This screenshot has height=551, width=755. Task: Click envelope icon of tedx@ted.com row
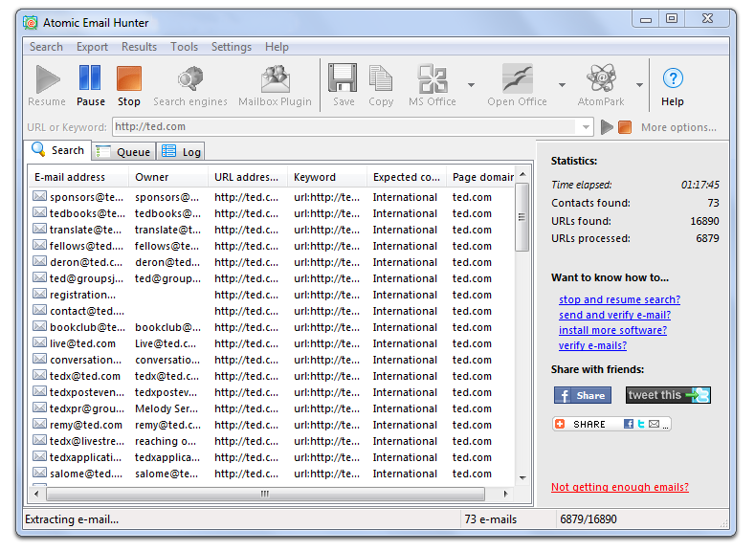tap(40, 375)
